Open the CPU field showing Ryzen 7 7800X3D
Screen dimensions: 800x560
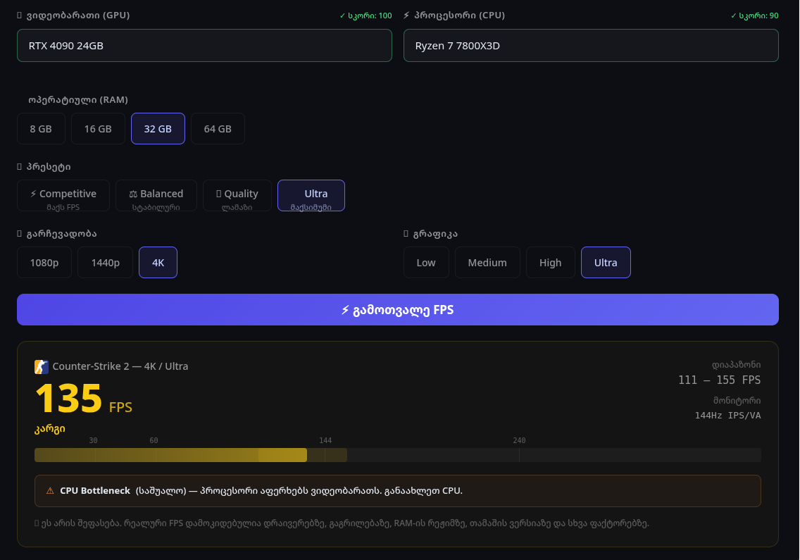[591, 46]
